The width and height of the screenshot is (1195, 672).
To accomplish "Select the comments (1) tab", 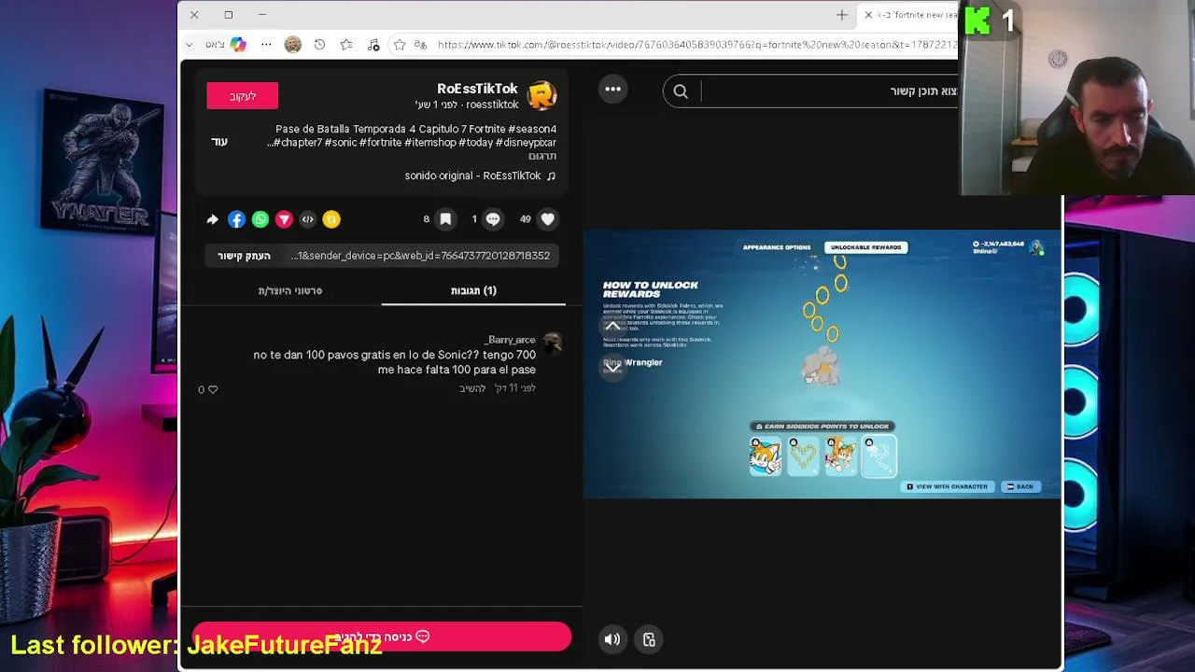I will [473, 290].
